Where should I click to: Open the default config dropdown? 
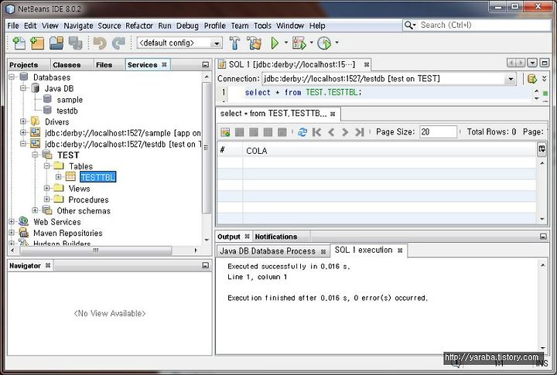point(217,43)
